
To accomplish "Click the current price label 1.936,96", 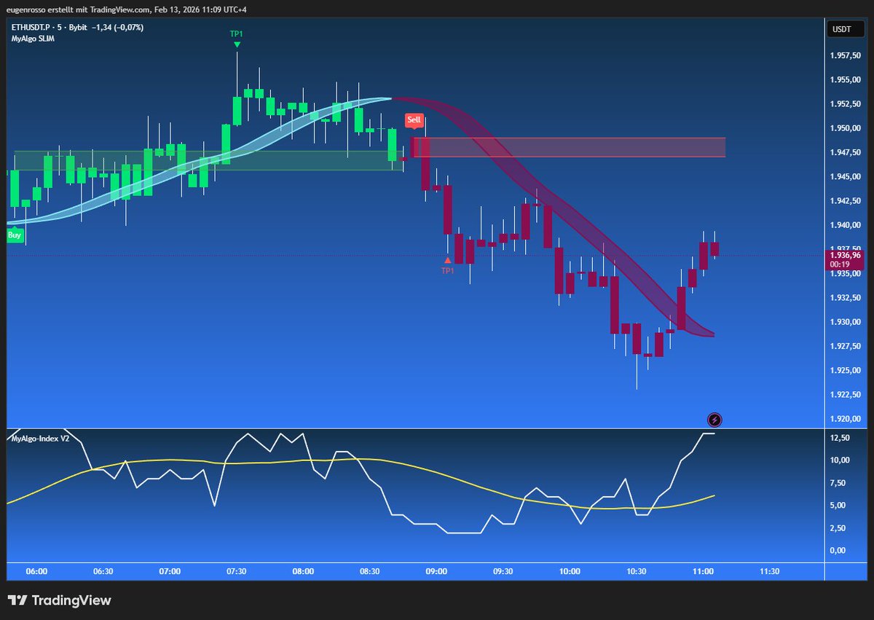I will pos(845,256).
